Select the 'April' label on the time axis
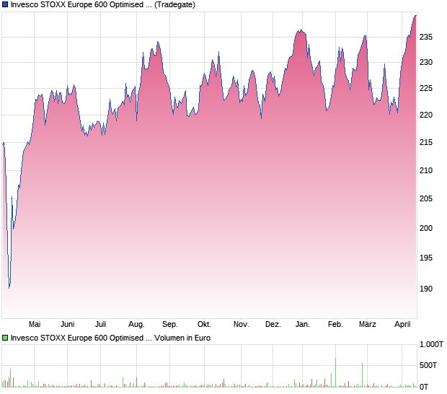Image resolution: width=447 pixels, height=394 pixels. point(401,324)
